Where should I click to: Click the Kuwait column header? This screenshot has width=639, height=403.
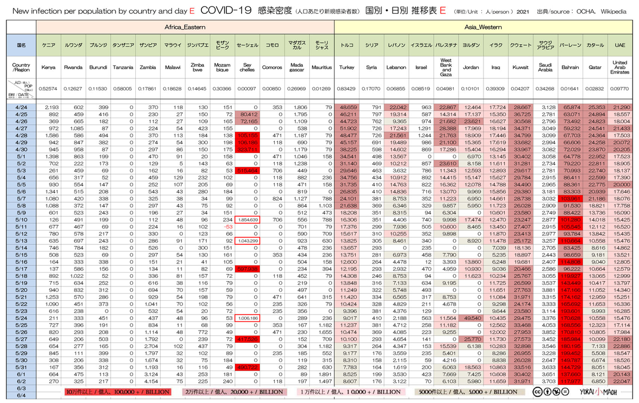[521, 68]
